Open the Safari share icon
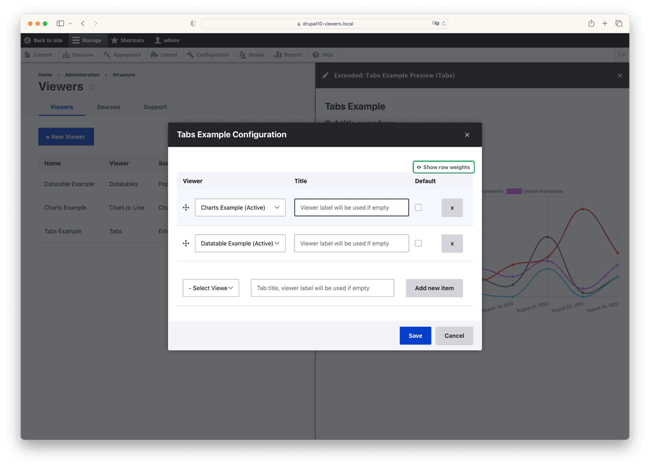 click(591, 23)
